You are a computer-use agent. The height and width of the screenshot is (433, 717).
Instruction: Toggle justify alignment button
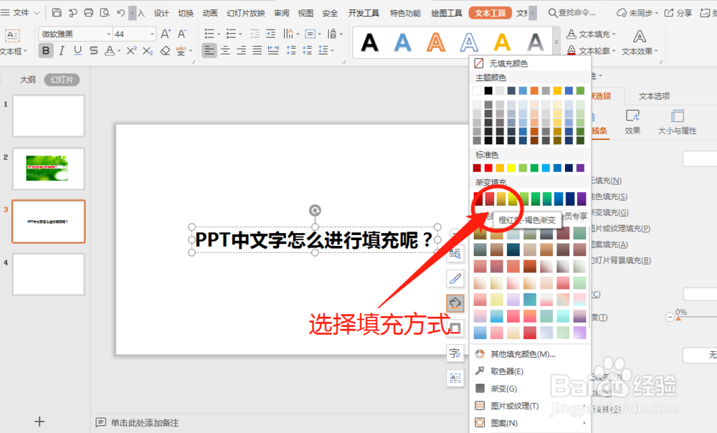(x=257, y=50)
